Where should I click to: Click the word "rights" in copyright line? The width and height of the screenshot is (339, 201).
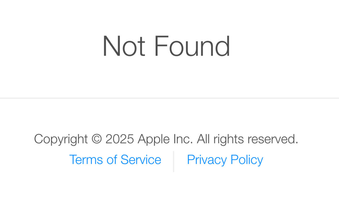tap(229, 139)
